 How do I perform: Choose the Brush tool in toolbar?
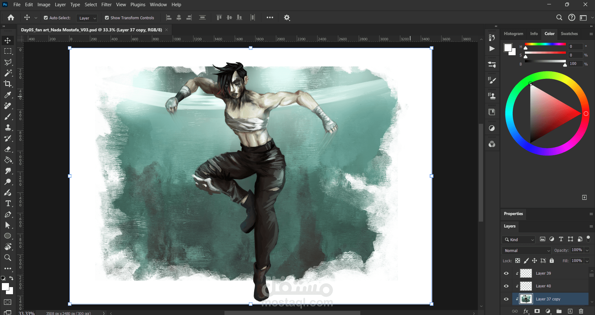(x=8, y=117)
